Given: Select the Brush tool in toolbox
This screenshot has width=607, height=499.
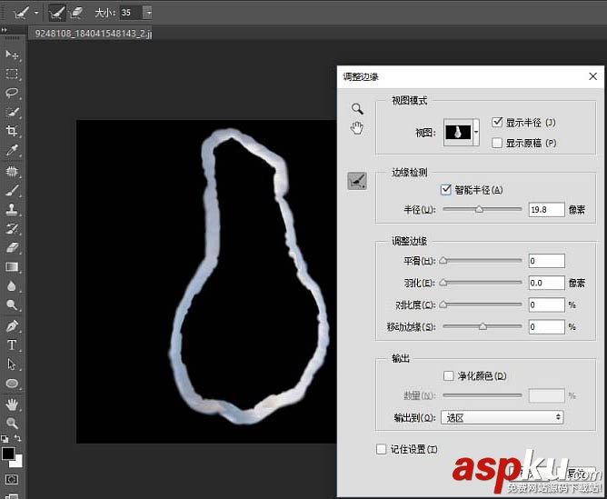Looking at the screenshot, I should coord(12,191).
